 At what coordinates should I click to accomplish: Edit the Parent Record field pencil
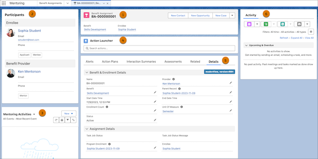click(x=231, y=92)
